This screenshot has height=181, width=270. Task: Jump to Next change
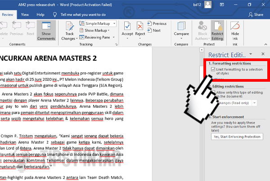(154, 31)
